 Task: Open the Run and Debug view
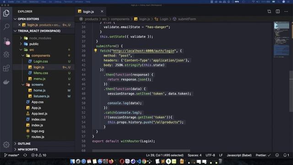(6, 55)
